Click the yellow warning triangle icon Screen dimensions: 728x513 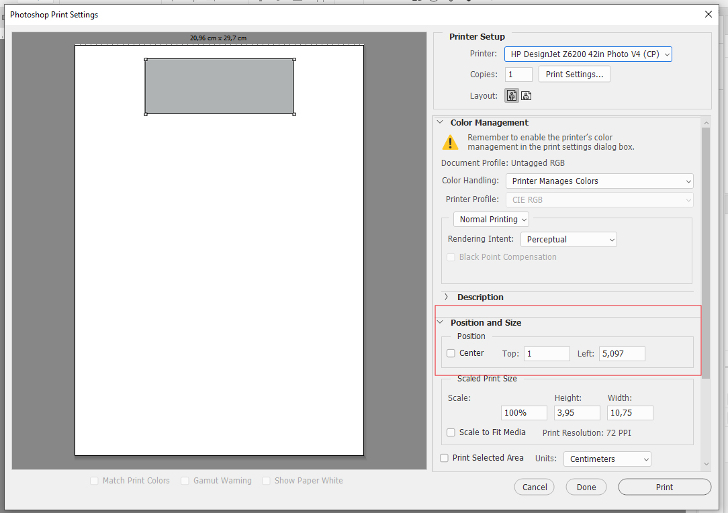(450, 142)
